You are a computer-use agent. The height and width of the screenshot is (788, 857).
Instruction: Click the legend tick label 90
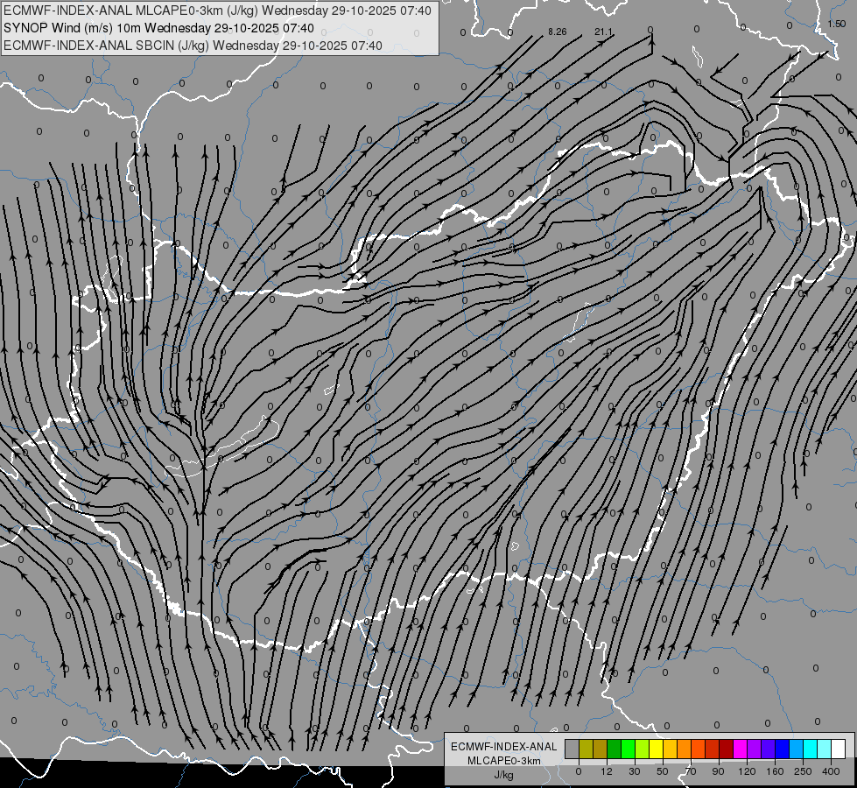[x=719, y=771]
